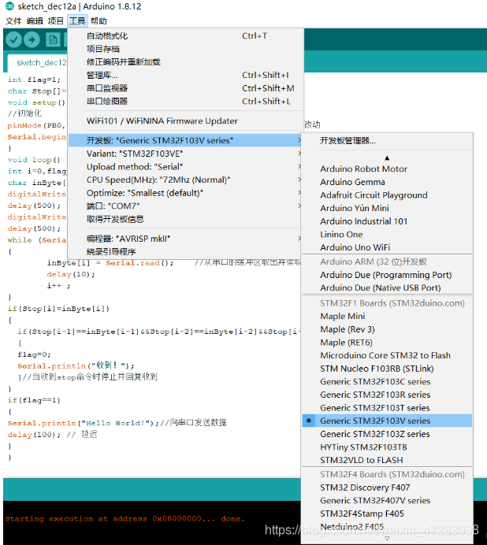Click code line Serial.println("Hello World!")
The width and height of the screenshot is (487, 545).
(x=84, y=423)
